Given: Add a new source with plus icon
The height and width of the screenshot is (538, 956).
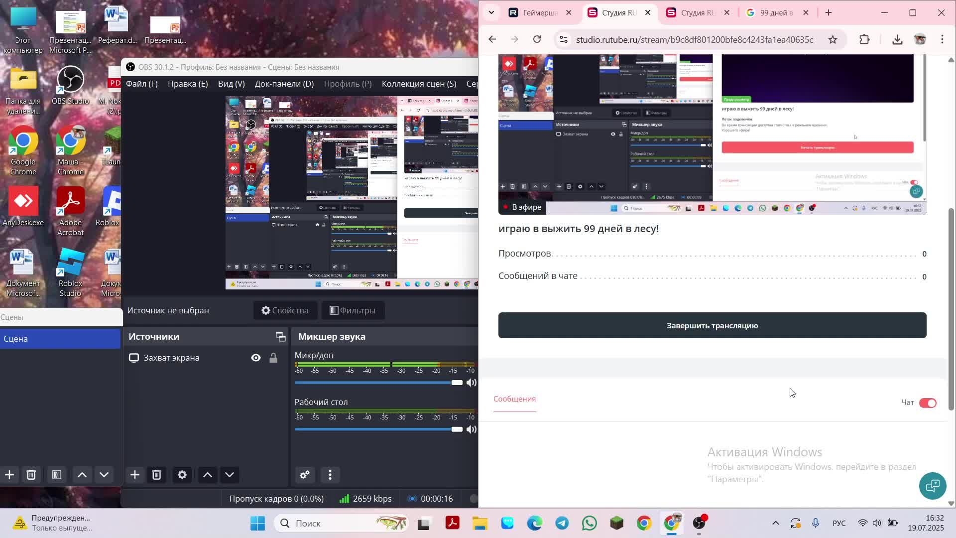Looking at the screenshot, I should pos(135,475).
